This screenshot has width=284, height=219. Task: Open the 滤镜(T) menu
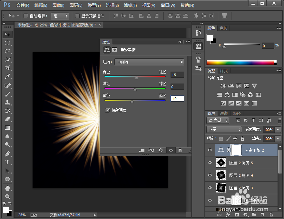click(131, 5)
